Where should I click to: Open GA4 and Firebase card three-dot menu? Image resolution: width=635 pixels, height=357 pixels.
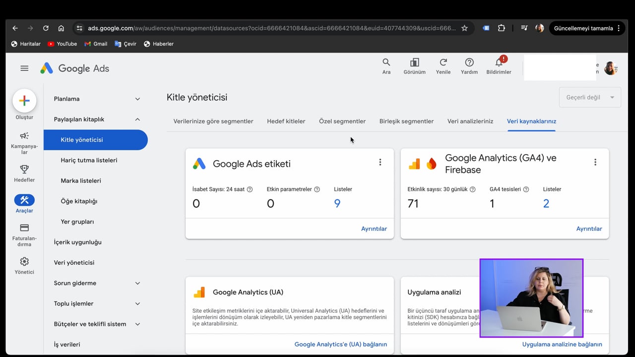pyautogui.click(x=595, y=162)
